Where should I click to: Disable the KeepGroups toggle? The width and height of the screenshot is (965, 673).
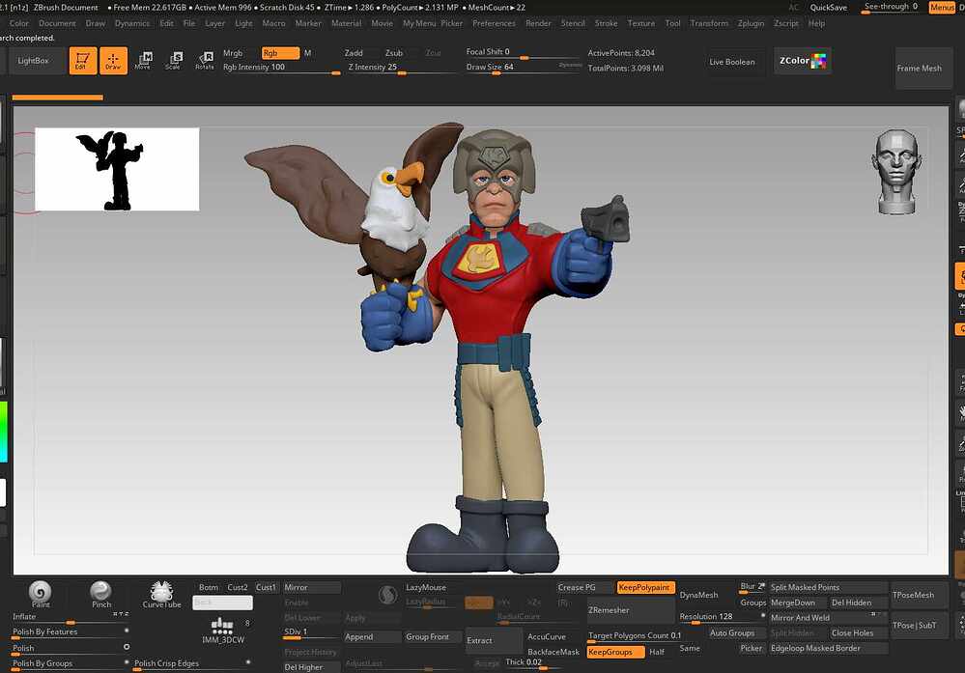point(615,652)
